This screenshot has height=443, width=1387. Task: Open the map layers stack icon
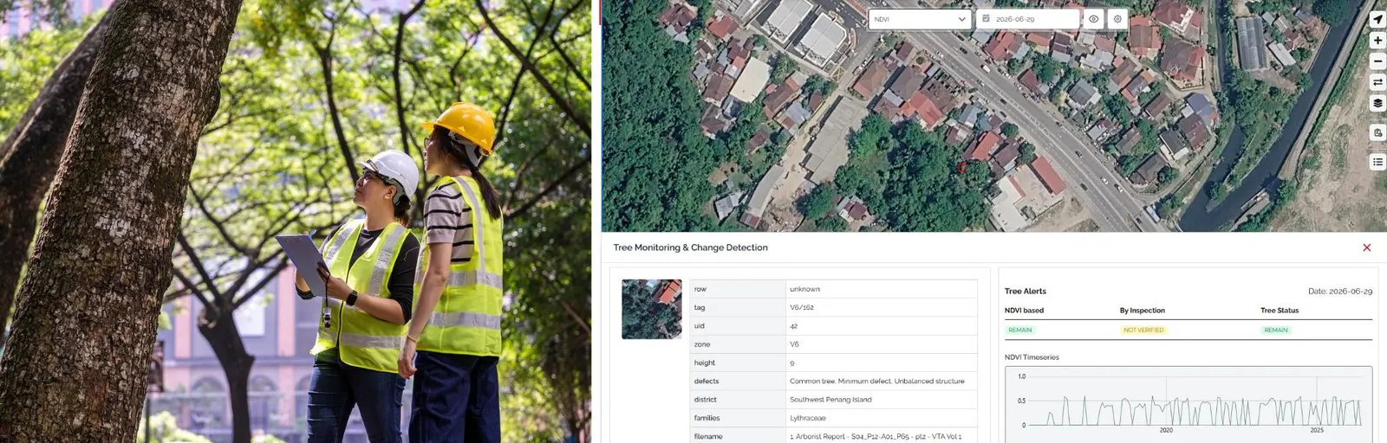[x=1377, y=103]
